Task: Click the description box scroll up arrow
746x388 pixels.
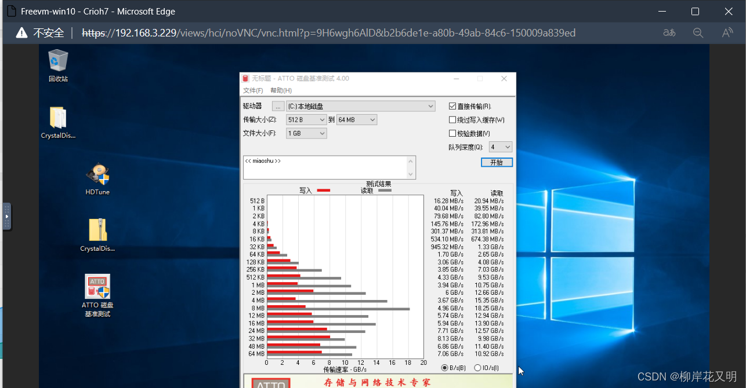Action: pos(412,161)
